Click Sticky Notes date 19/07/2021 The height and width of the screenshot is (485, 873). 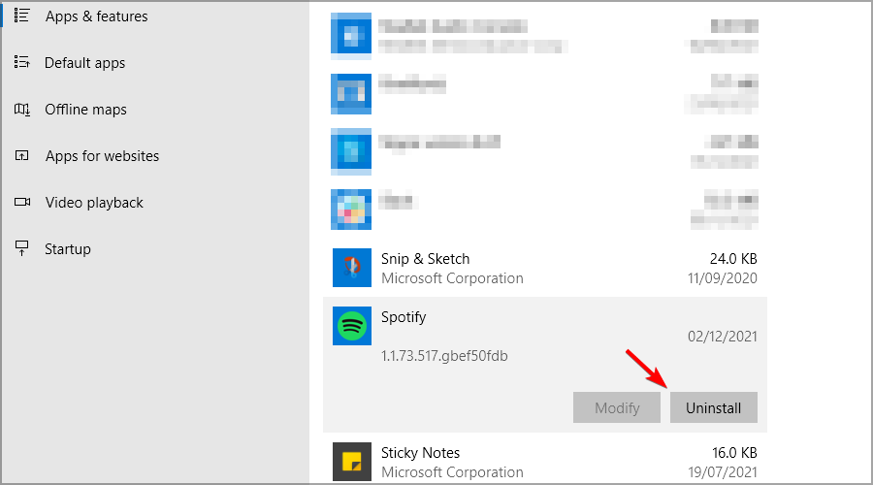[x=722, y=472]
